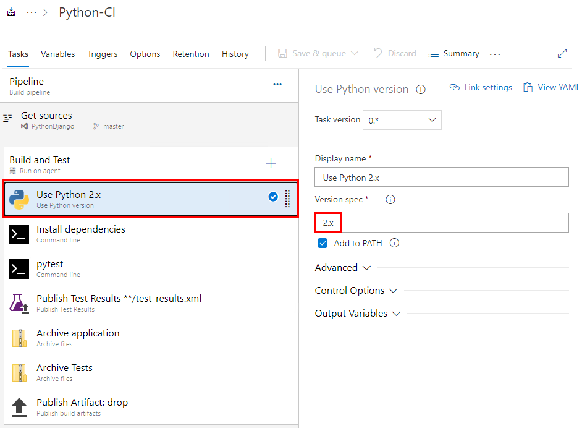Click the Save & queue button label
582x428 pixels.
(x=319, y=53)
